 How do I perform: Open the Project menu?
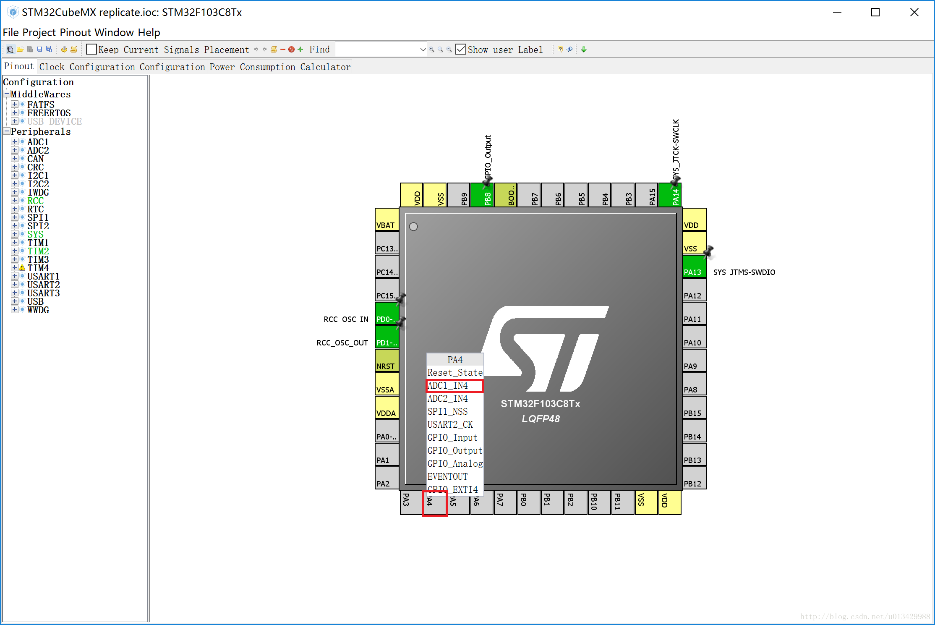(39, 32)
